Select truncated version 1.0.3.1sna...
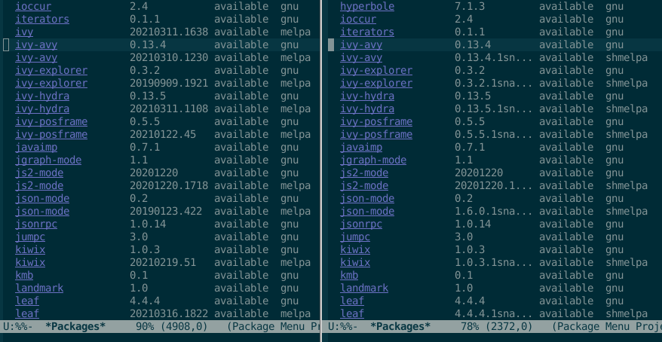The image size is (662, 342). (x=494, y=262)
